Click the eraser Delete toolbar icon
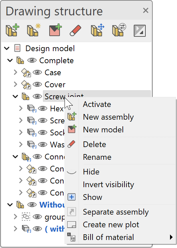Viewport: 177px width, 248px height. 76,30
